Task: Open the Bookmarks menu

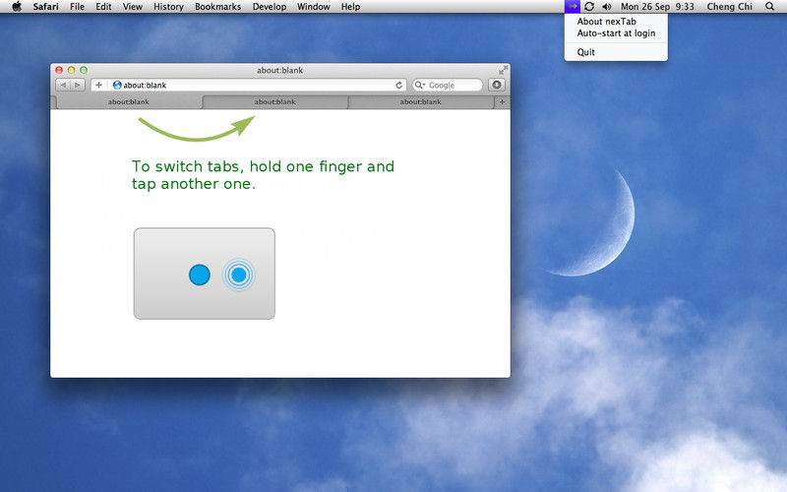Action: click(x=217, y=7)
